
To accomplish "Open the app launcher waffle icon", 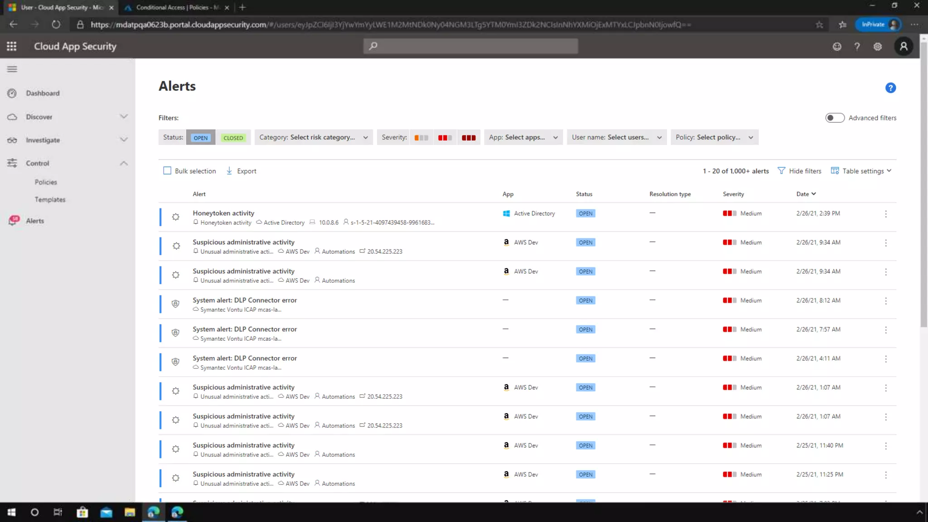I will 12,46.
